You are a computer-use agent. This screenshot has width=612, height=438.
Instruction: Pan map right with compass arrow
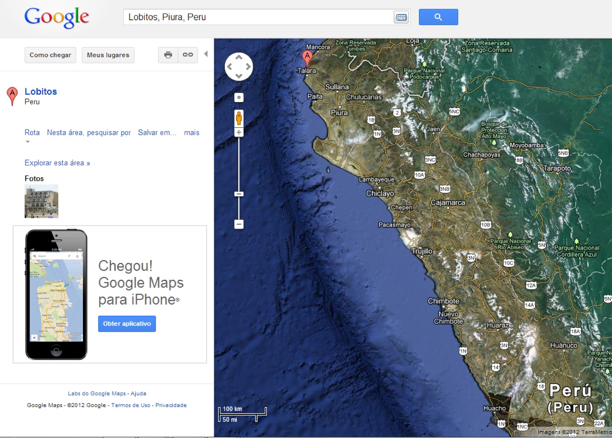[248, 67]
